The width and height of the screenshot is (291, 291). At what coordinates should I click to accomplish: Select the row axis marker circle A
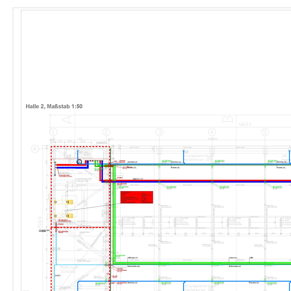coord(35,149)
